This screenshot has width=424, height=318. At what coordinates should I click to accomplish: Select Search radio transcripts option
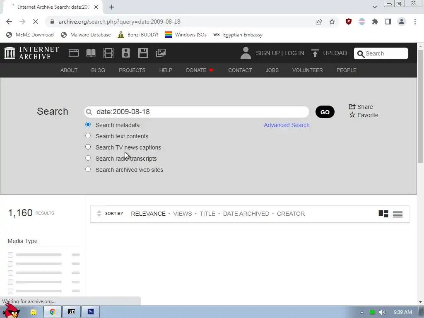tap(88, 158)
